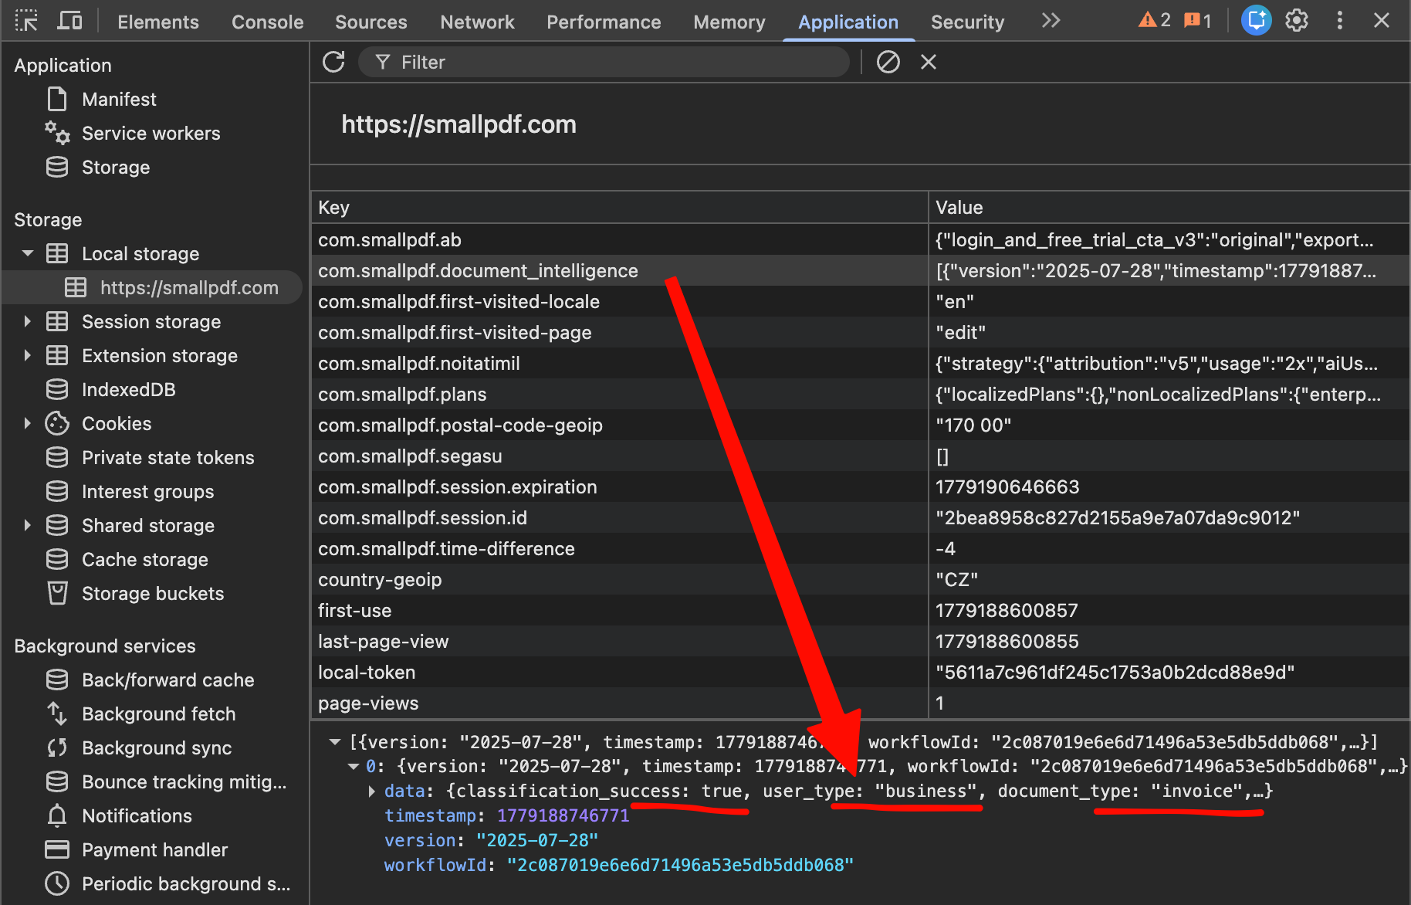Viewport: 1411px width, 905px height.
Task: Select Private state tokens
Action: [x=167, y=457]
